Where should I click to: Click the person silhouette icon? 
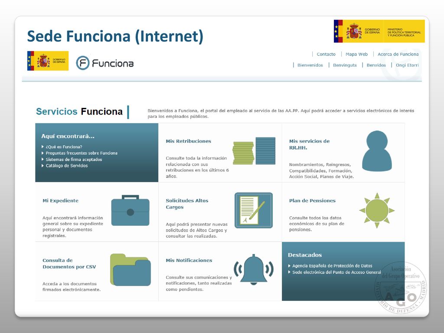tap(377, 151)
